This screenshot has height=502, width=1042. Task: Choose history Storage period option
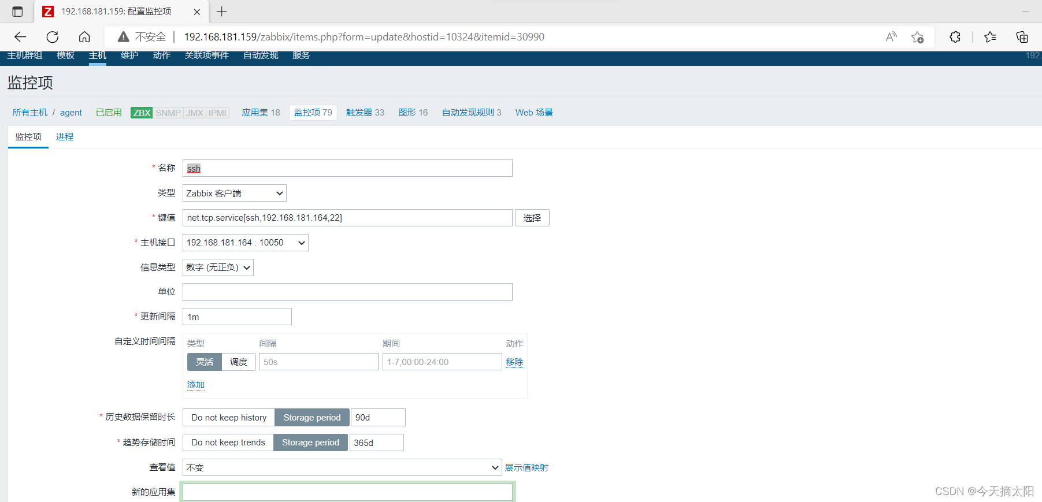tap(312, 418)
